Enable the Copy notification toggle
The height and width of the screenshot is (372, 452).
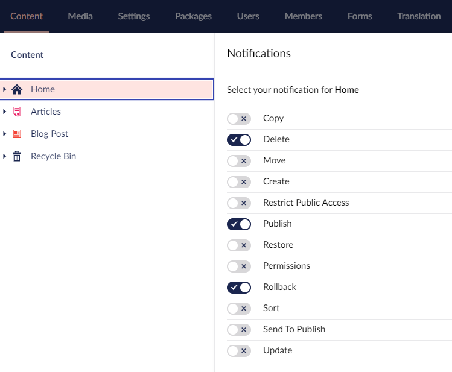click(x=238, y=119)
